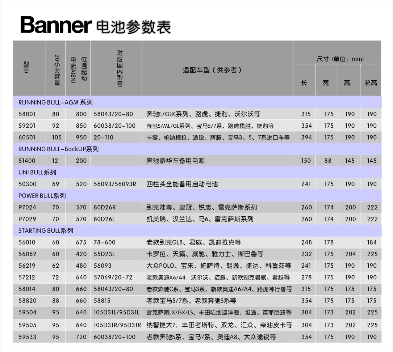Select model P7024 cell

[x=28, y=207]
